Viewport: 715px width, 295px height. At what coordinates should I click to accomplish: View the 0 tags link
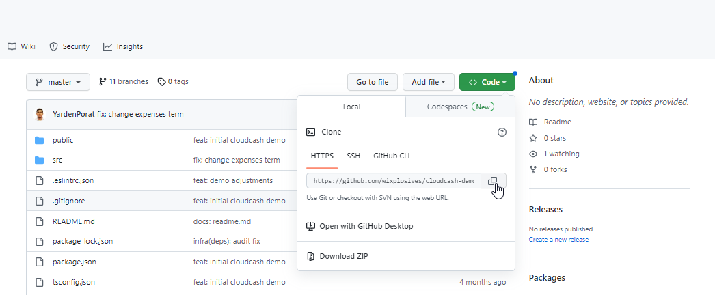pos(173,81)
